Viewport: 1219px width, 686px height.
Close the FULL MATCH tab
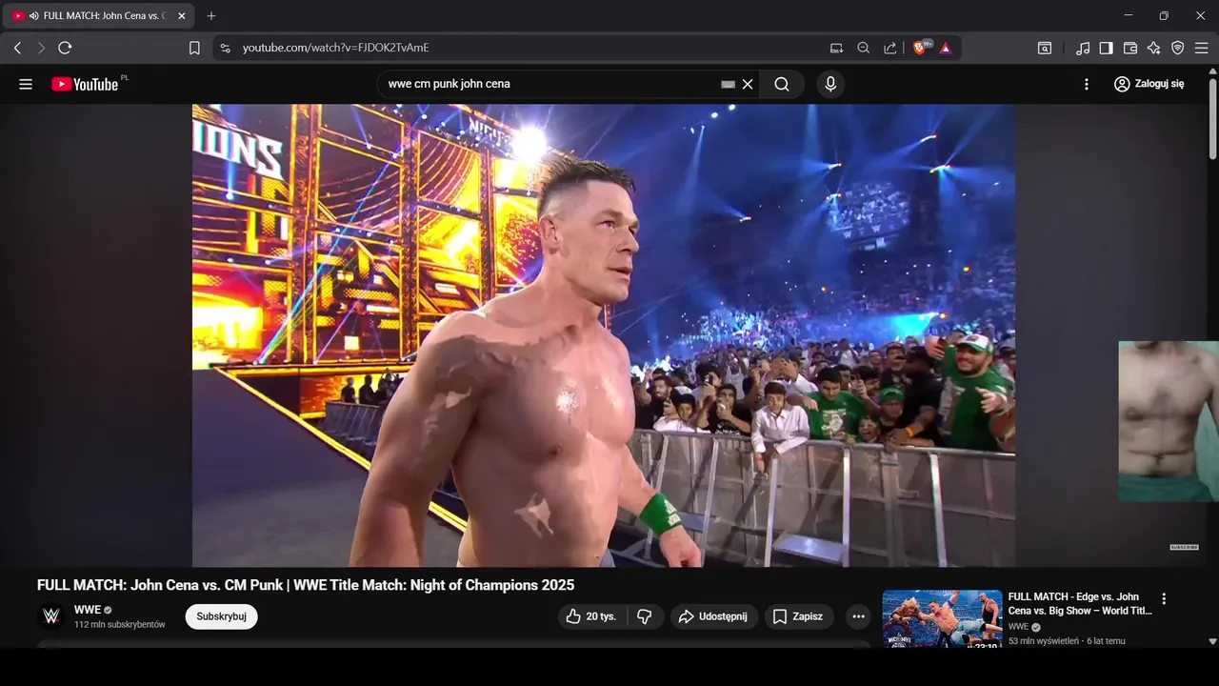(182, 16)
